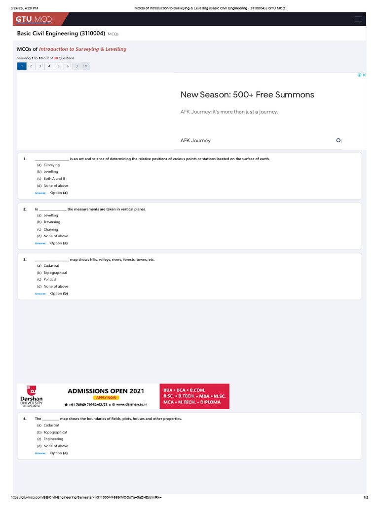Click the courses list red banner
The height and width of the screenshot is (506, 379).
click(194, 396)
